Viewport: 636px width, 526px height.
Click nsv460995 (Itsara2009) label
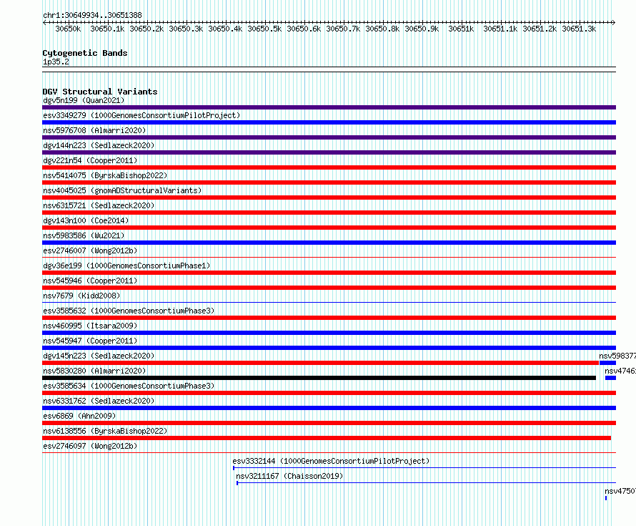[90, 326]
